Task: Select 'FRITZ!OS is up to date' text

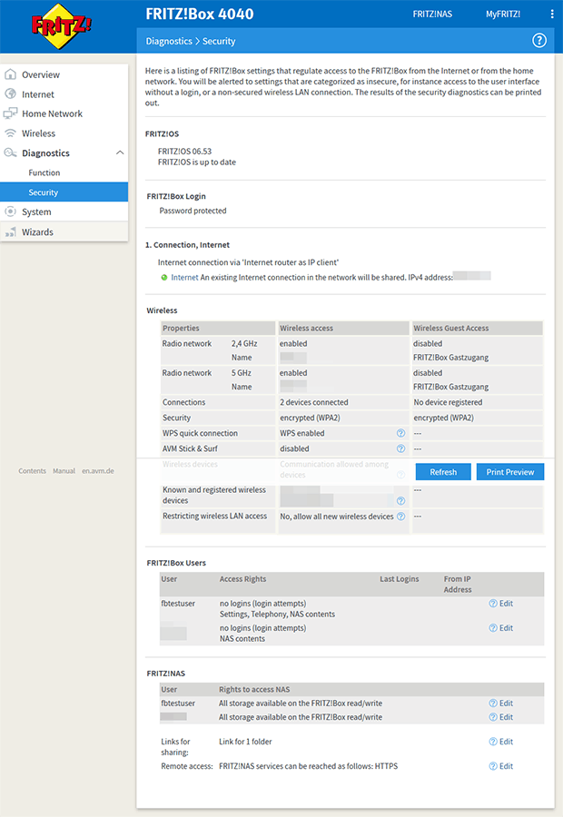Action: click(x=197, y=162)
